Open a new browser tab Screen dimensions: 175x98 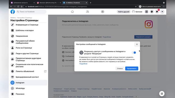coord(91,3)
